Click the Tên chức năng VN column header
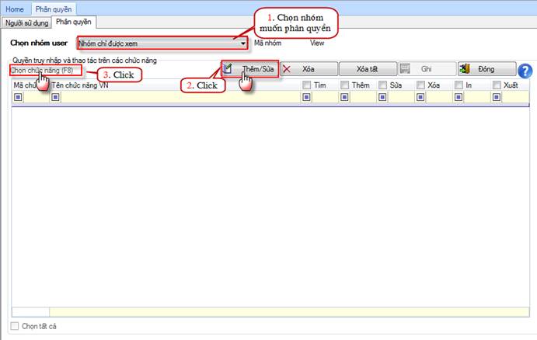Screen dimensions: 537x340 click(80, 85)
